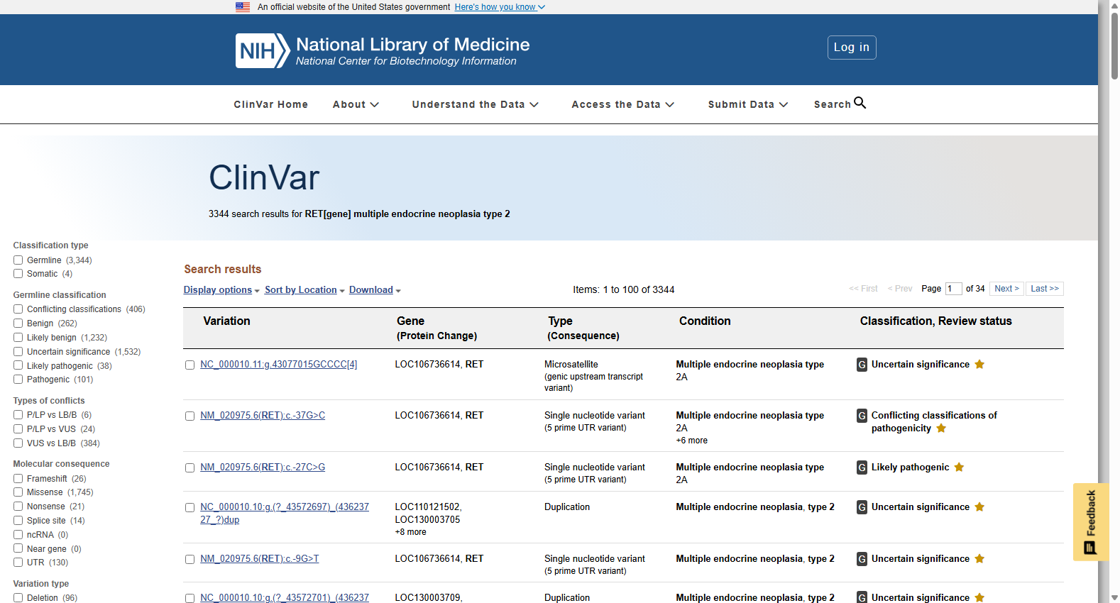Expand the Submit Data menu

[747, 104]
